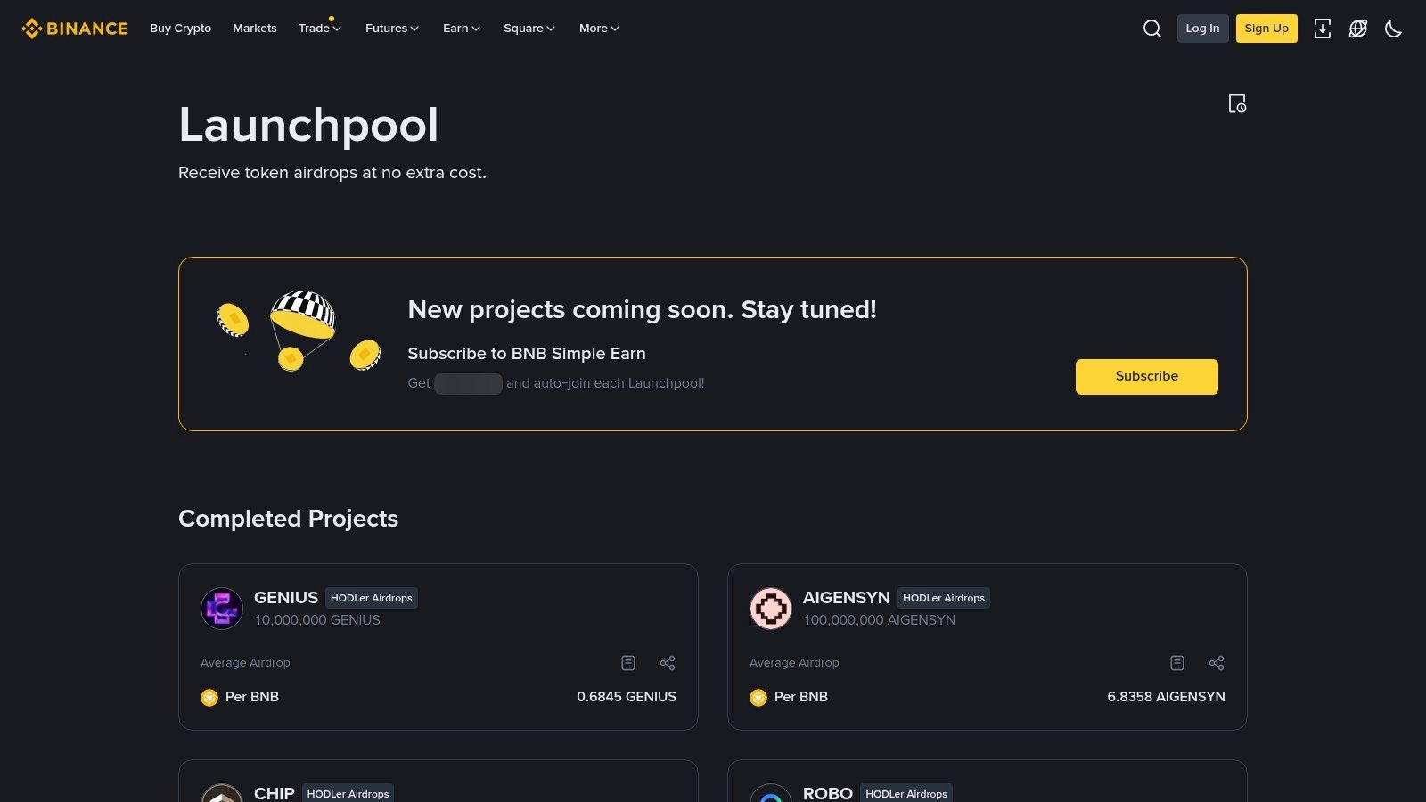The width and height of the screenshot is (1426, 802).
Task: Expand the More dropdown
Action: tap(599, 29)
